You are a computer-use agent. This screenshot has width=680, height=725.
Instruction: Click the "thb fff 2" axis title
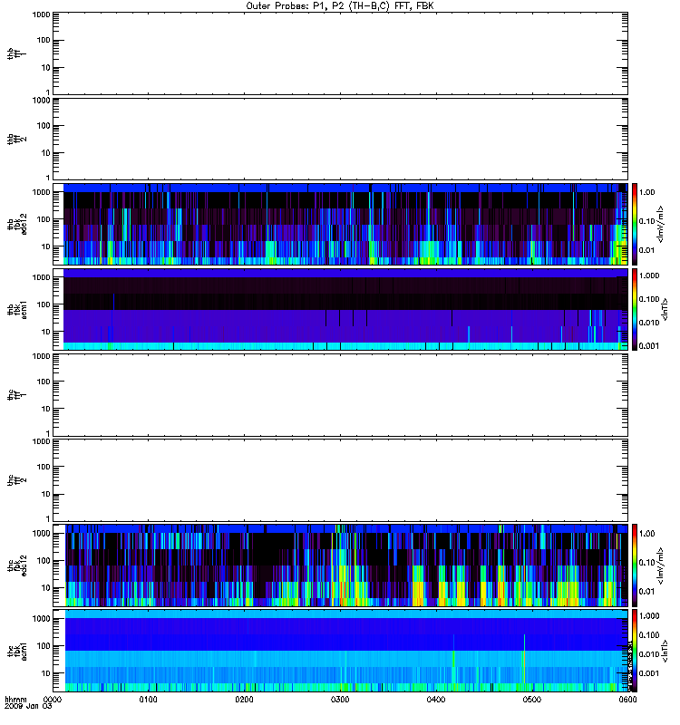(x=16, y=140)
